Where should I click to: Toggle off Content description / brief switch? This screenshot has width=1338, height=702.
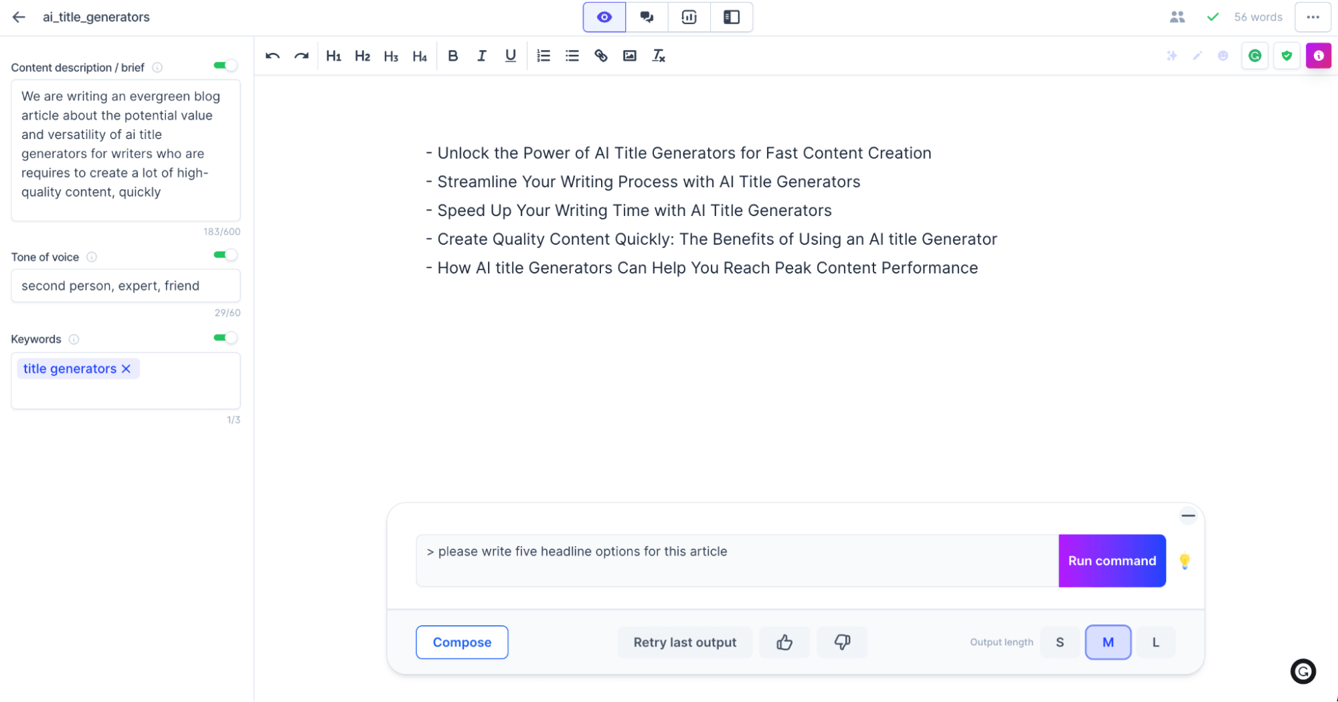[226, 66]
